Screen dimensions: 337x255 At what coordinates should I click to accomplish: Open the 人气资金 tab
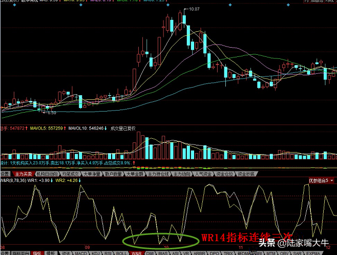coord(203,174)
